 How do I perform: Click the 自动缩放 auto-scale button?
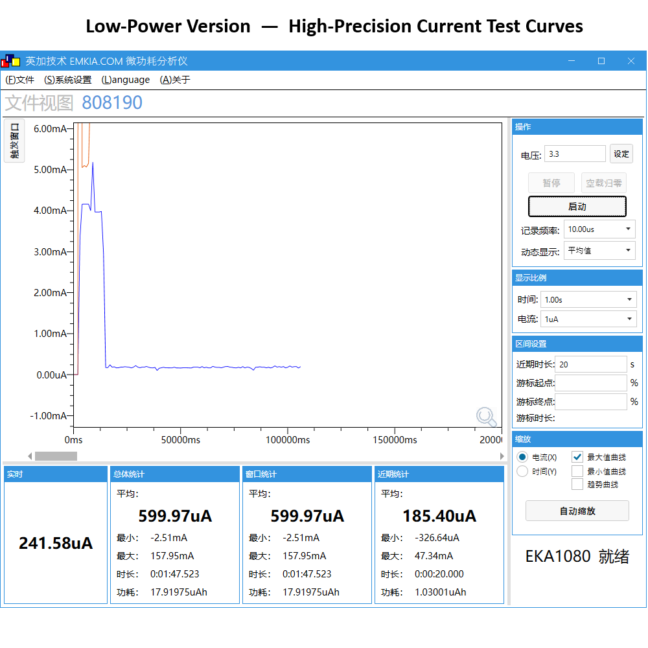(577, 511)
